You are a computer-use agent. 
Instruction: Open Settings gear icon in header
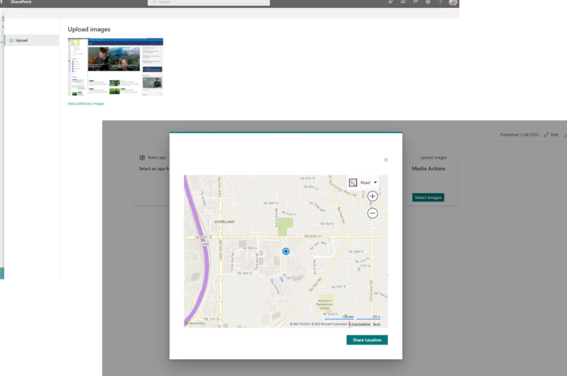point(428,2)
